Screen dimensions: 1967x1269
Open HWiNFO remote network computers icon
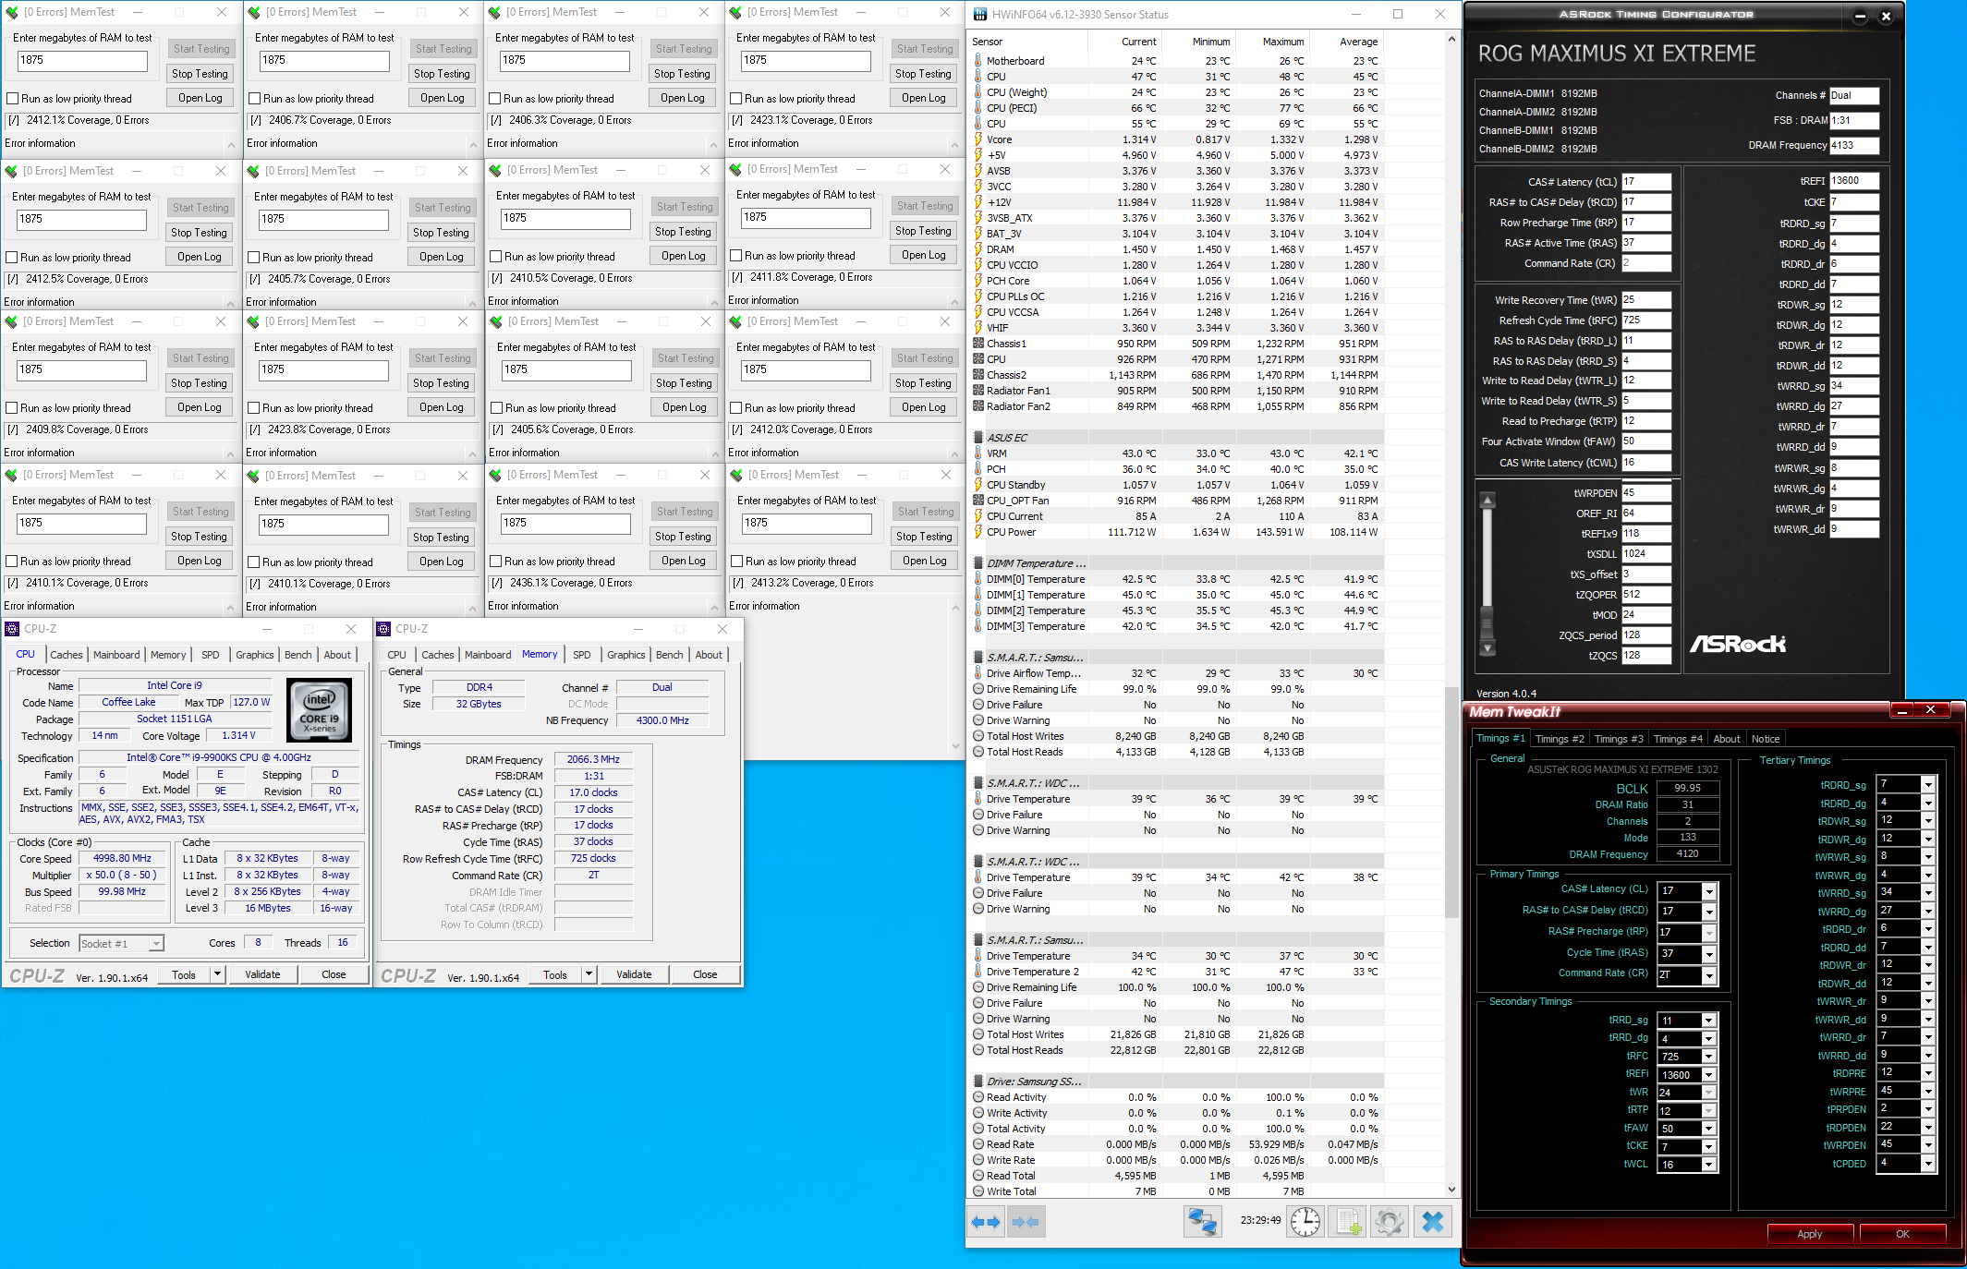click(x=1202, y=1222)
